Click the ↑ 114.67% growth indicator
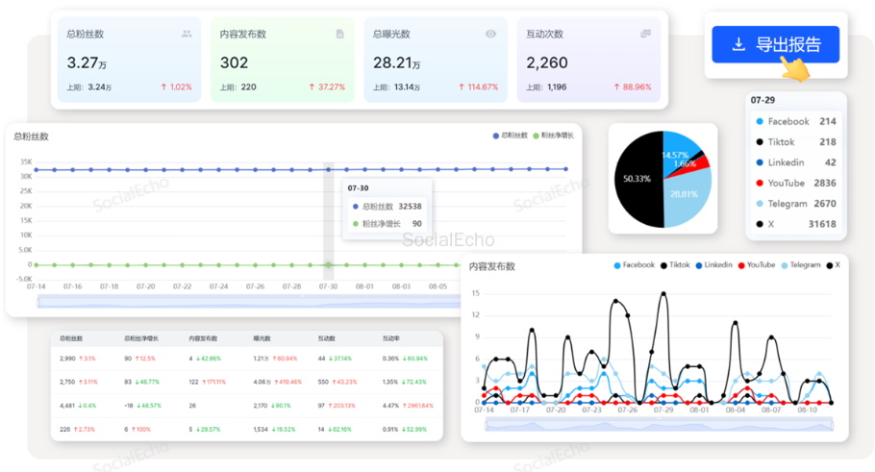The image size is (875, 472). tap(478, 87)
